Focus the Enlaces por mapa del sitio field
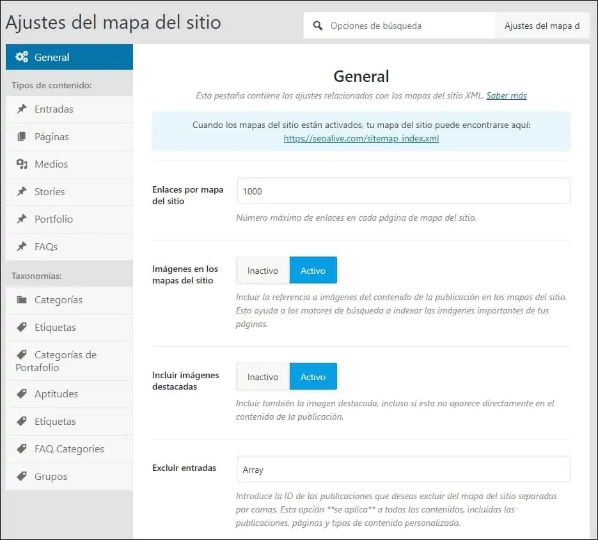The height and width of the screenshot is (540, 598). pyautogui.click(x=403, y=191)
